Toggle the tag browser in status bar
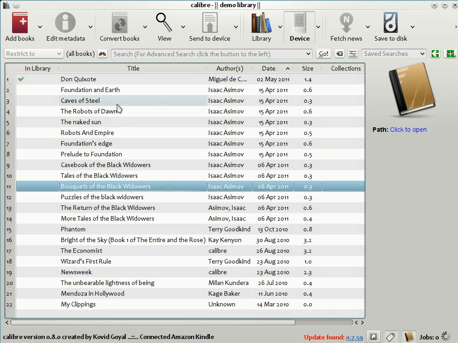458x343 pixels. click(390, 337)
